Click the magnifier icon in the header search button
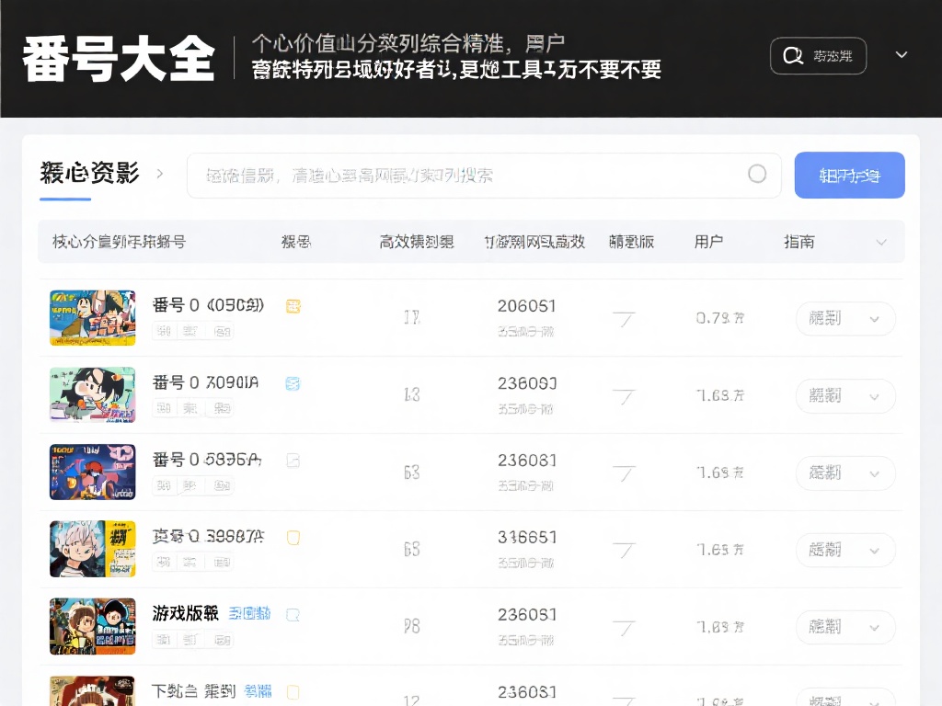 coord(792,56)
